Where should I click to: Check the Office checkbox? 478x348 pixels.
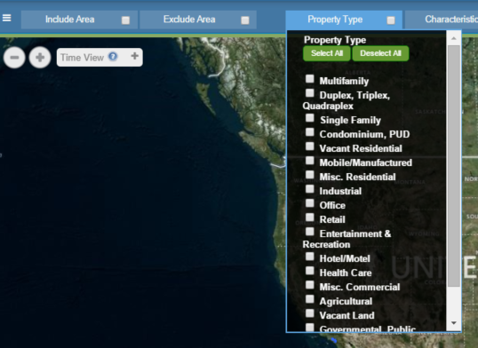point(310,203)
